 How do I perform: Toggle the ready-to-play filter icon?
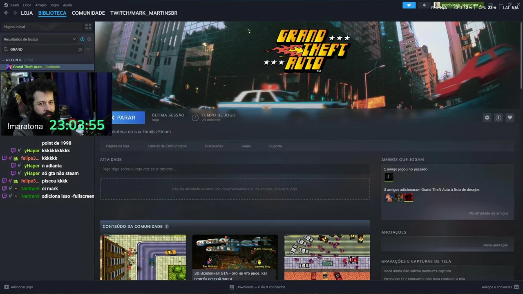(89, 39)
